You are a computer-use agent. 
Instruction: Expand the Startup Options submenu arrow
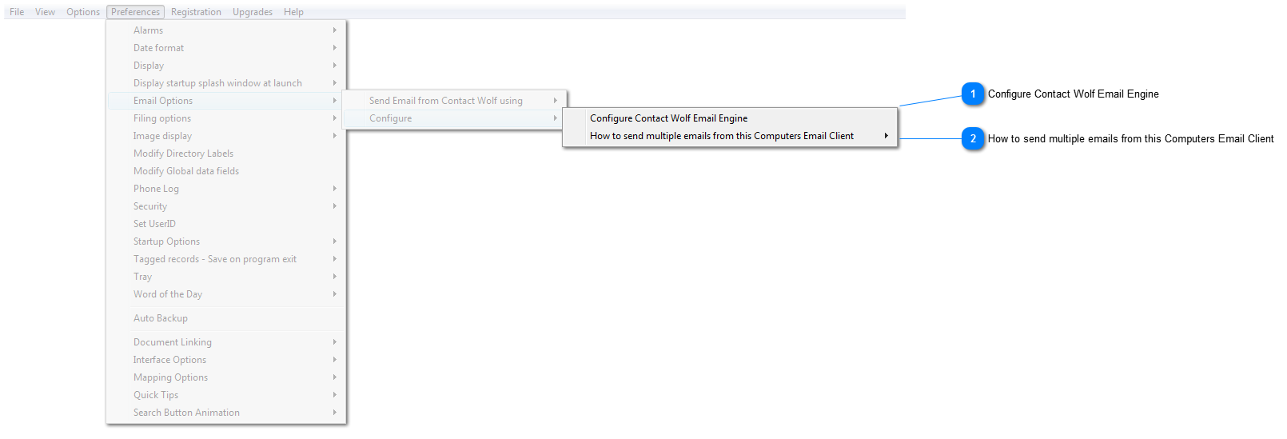pos(335,241)
